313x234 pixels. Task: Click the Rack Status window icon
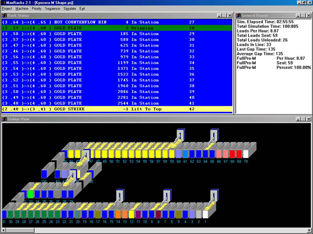pos(4,15)
